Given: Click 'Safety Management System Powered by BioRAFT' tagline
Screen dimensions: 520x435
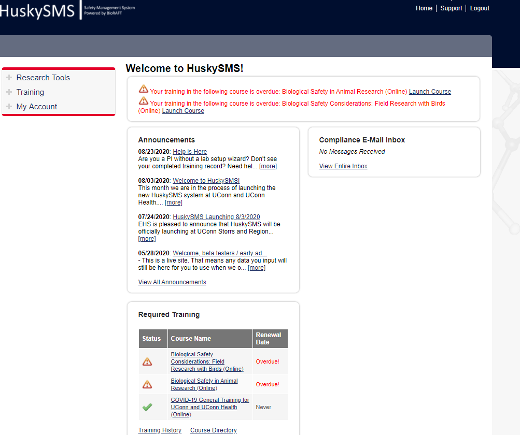Looking at the screenshot, I should click(109, 10).
